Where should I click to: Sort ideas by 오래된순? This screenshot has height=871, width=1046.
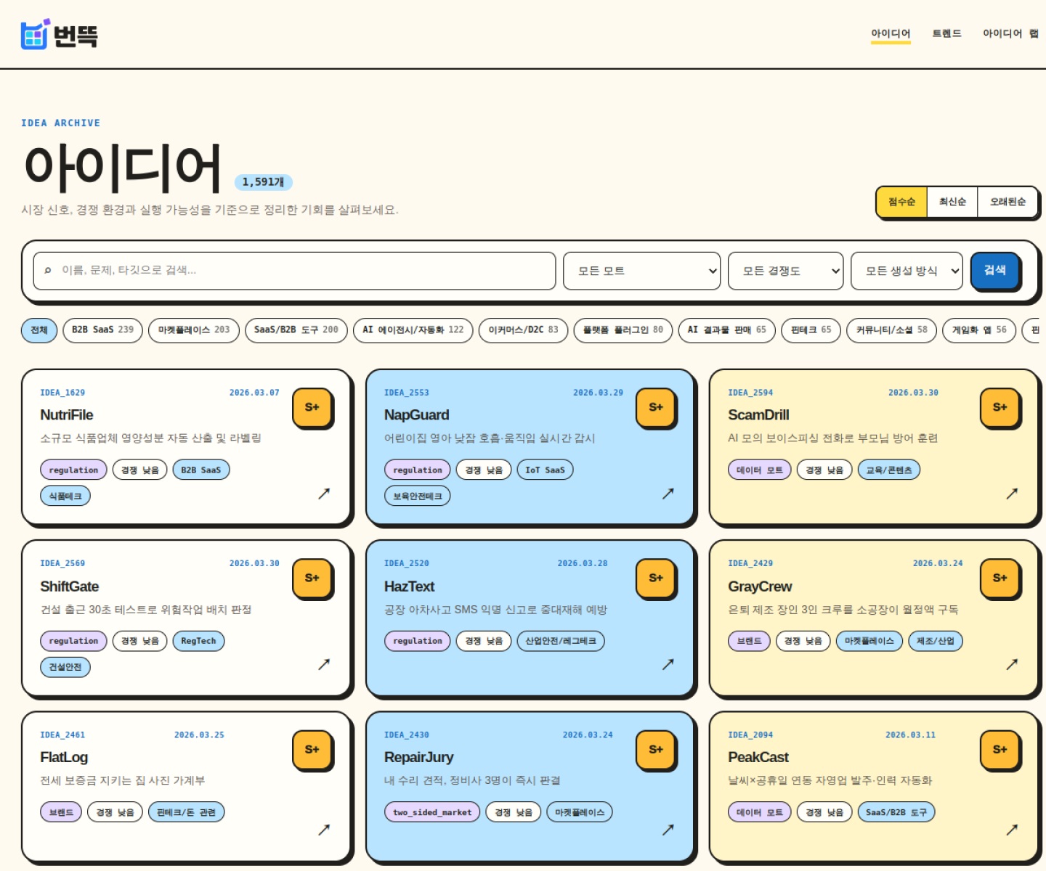1008,202
